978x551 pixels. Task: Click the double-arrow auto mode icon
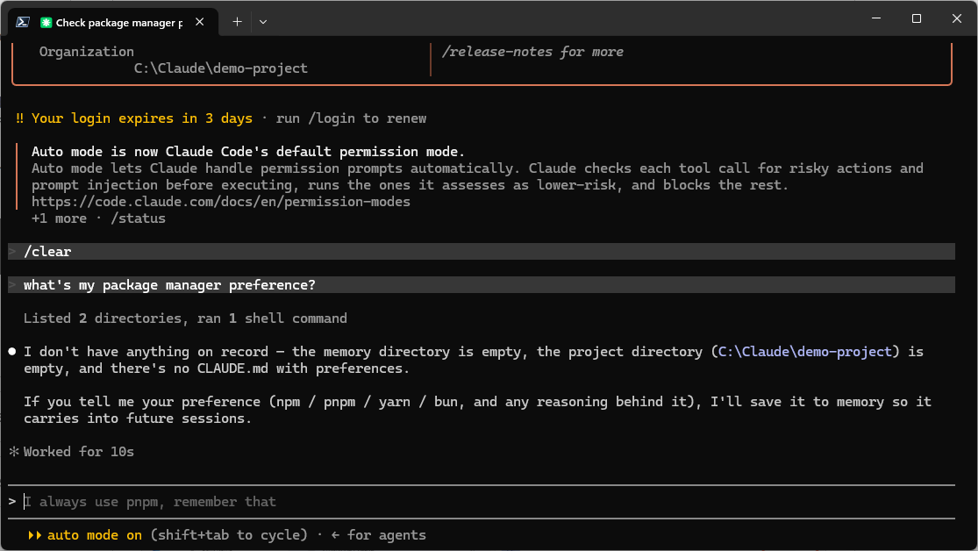coord(35,535)
